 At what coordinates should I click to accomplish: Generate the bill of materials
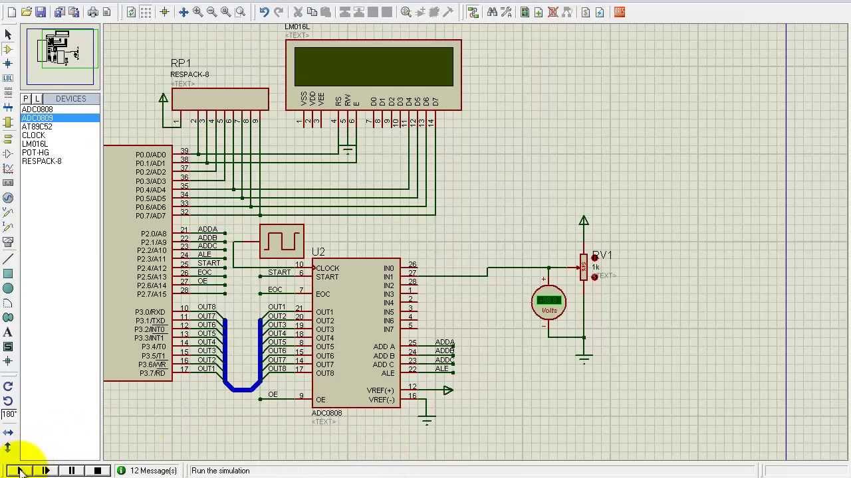(x=586, y=12)
